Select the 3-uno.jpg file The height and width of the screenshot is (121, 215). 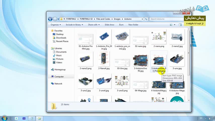177,61
